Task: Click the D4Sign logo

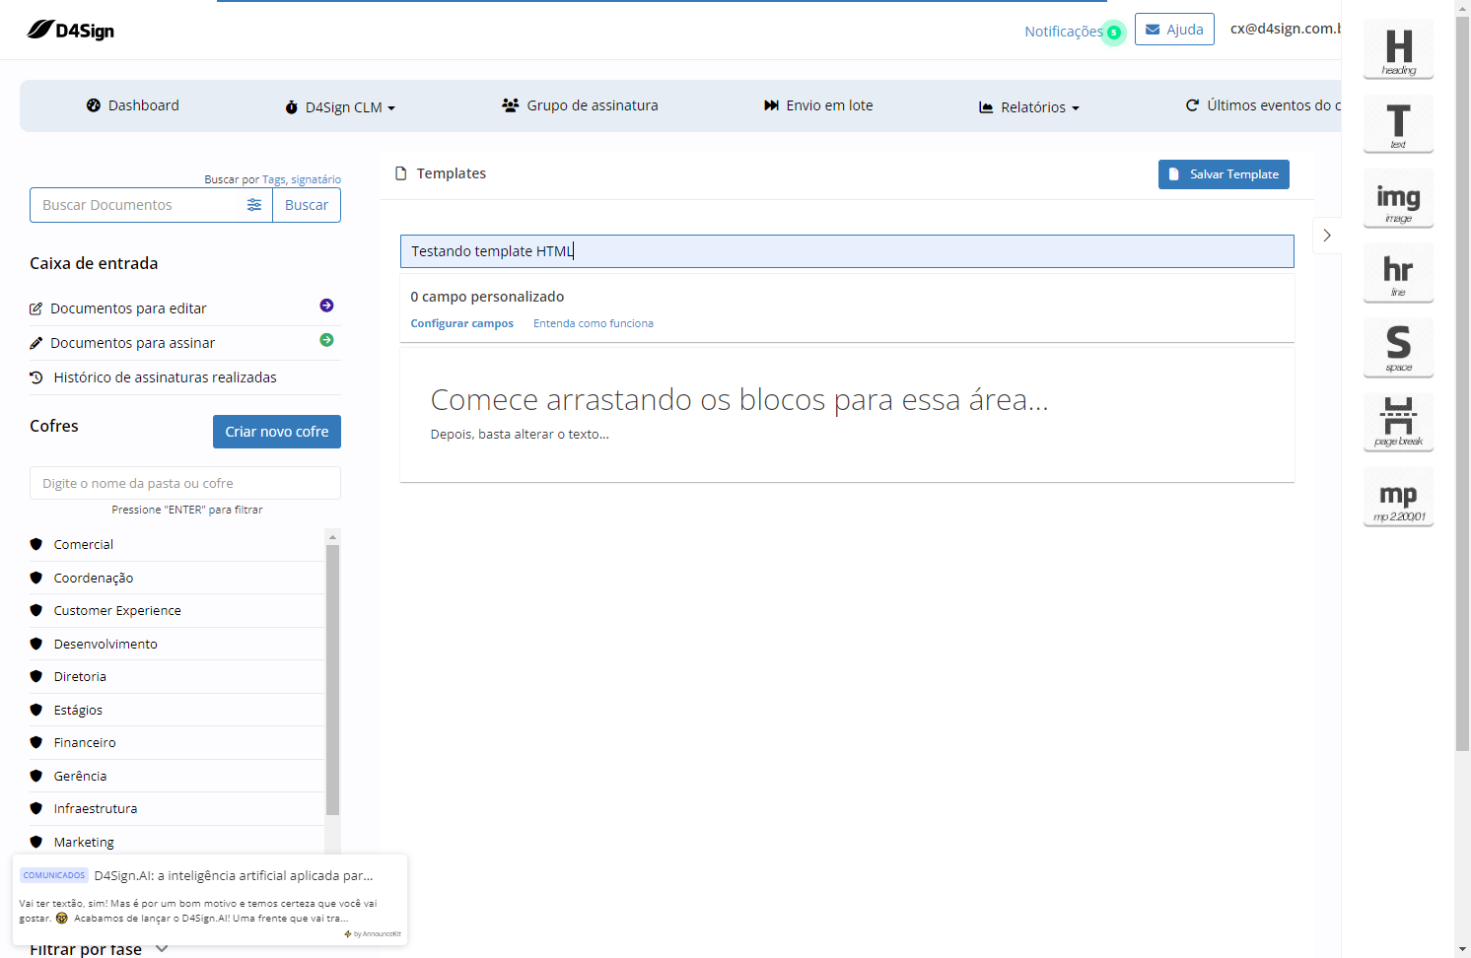Action: (x=71, y=31)
